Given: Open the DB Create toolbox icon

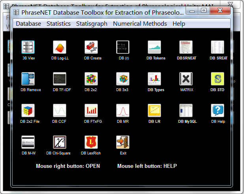Looking at the screenshot, I should tap(91, 47).
